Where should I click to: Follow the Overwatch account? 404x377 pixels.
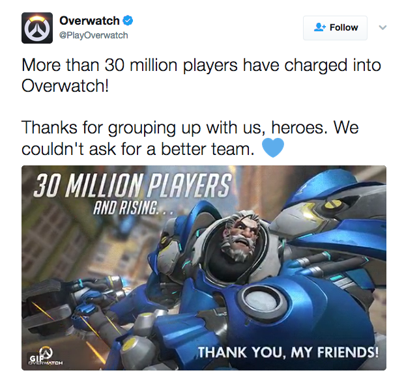(x=335, y=28)
